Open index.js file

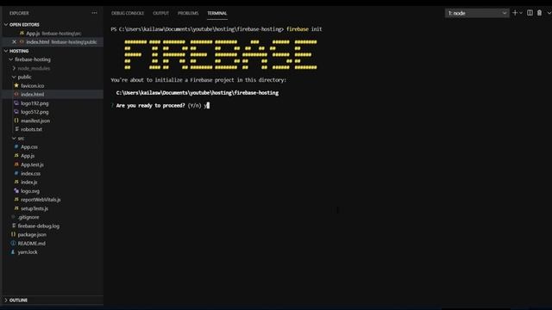28,182
